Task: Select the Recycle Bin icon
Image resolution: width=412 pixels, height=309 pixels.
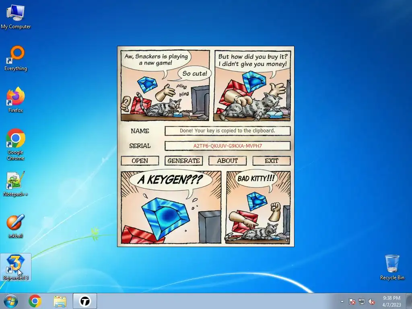Action: 392,267
